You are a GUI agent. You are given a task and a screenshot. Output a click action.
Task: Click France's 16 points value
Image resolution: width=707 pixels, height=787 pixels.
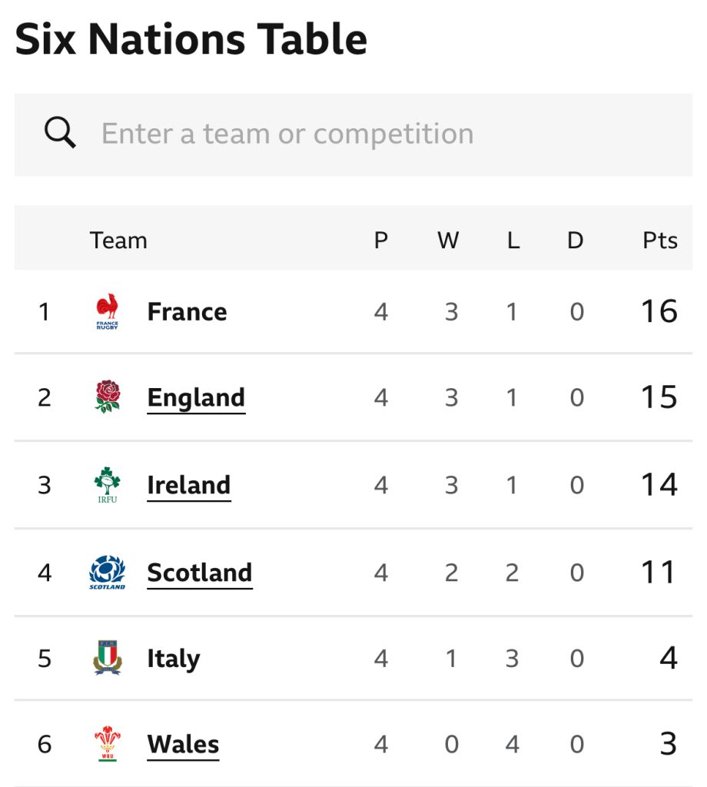(x=659, y=312)
